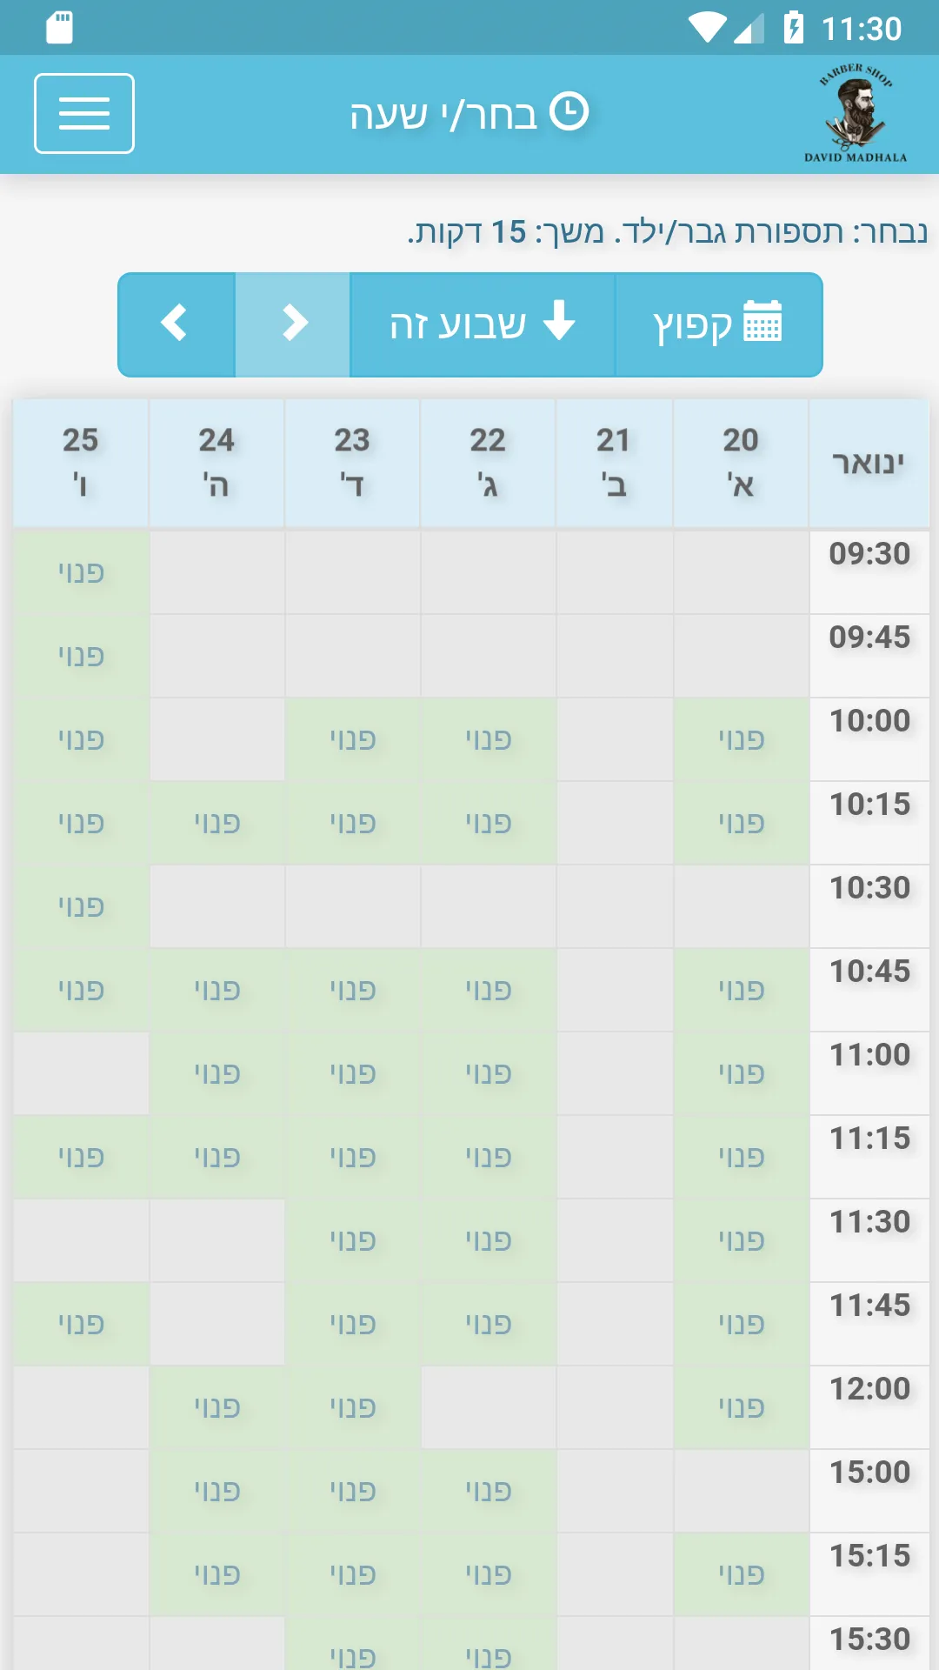Go to this week (שבוע זה)
The image size is (939, 1670).
click(483, 324)
